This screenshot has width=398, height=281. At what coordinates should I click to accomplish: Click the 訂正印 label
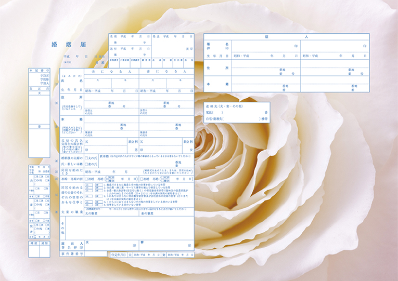click(x=40, y=89)
